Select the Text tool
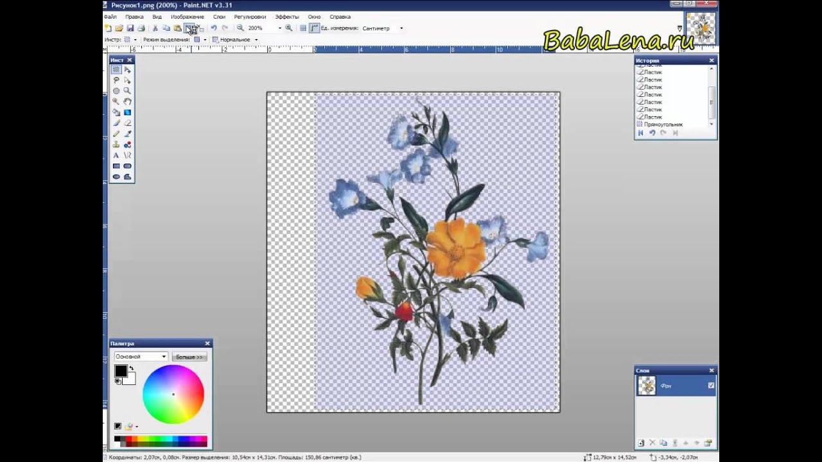Image resolution: width=822 pixels, height=462 pixels. 116,155
